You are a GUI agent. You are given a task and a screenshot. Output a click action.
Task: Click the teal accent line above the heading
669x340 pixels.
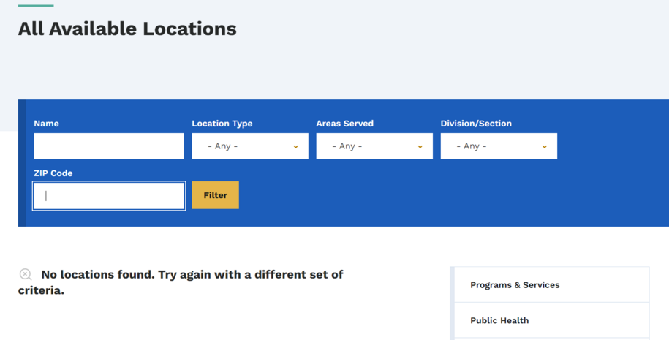(36, 5)
